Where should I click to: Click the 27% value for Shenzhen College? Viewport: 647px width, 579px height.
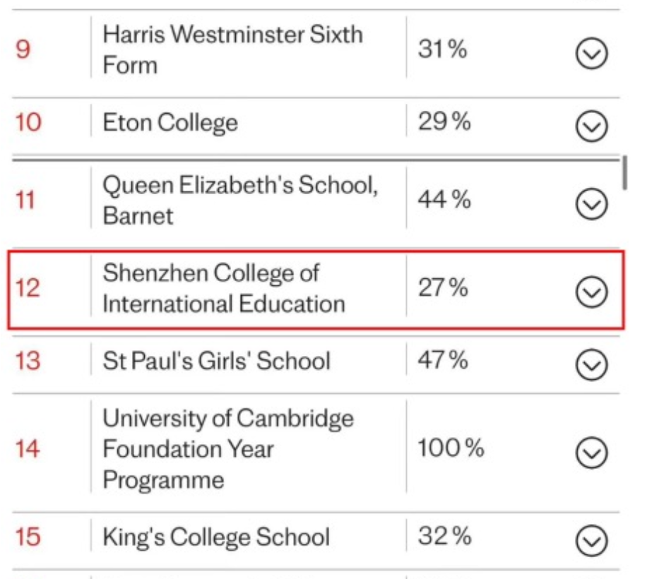[443, 287]
